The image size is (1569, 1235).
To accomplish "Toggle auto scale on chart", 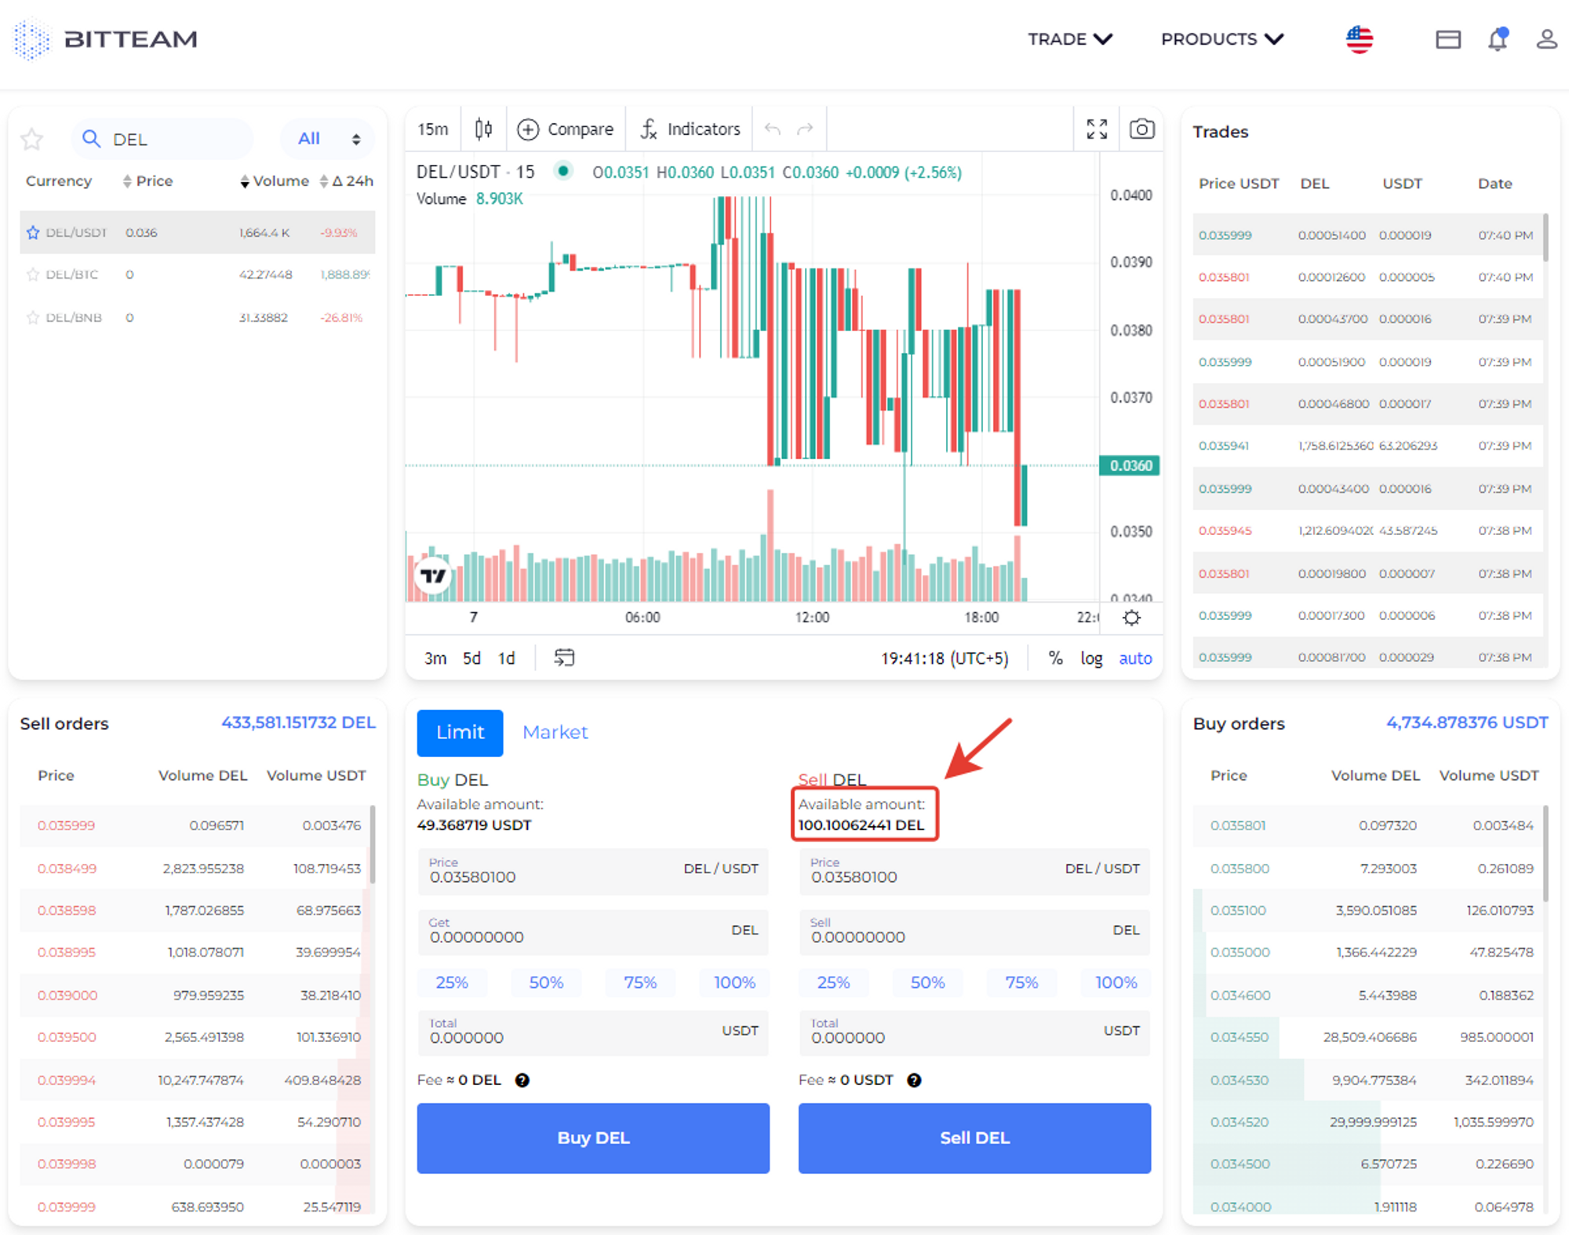I will 1135,658.
